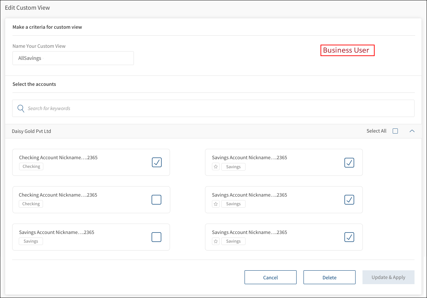Viewport: 427px width, 298px height.
Task: Click the Delete button
Action: [329, 277]
